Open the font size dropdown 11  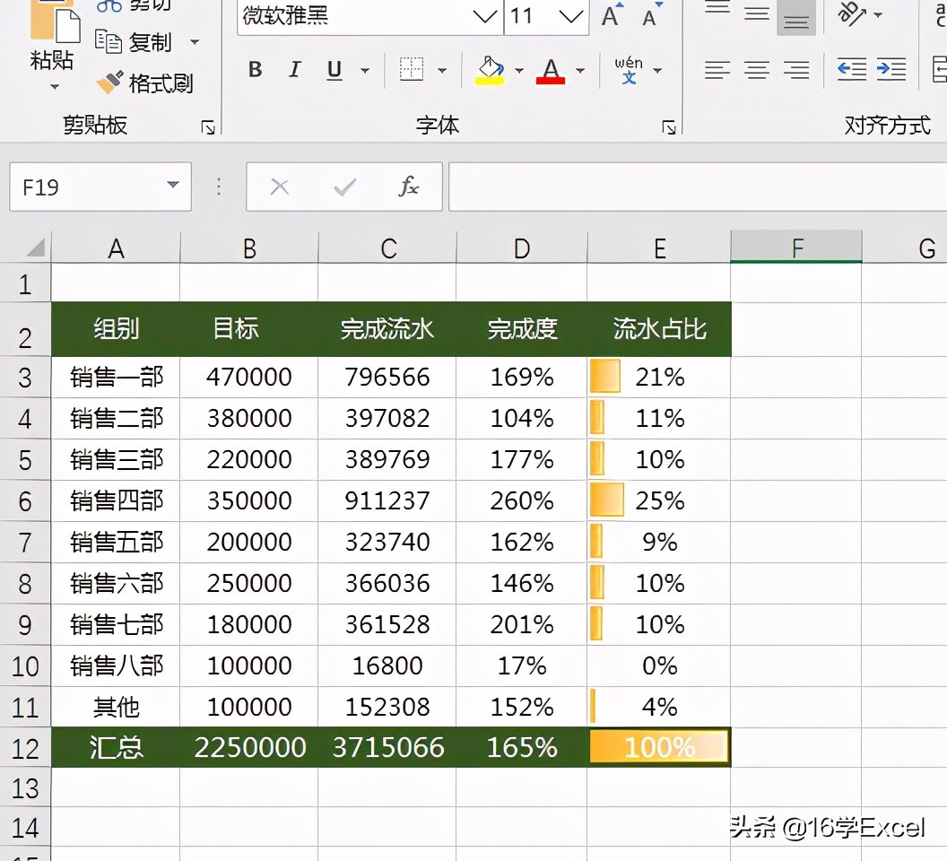pos(570,16)
